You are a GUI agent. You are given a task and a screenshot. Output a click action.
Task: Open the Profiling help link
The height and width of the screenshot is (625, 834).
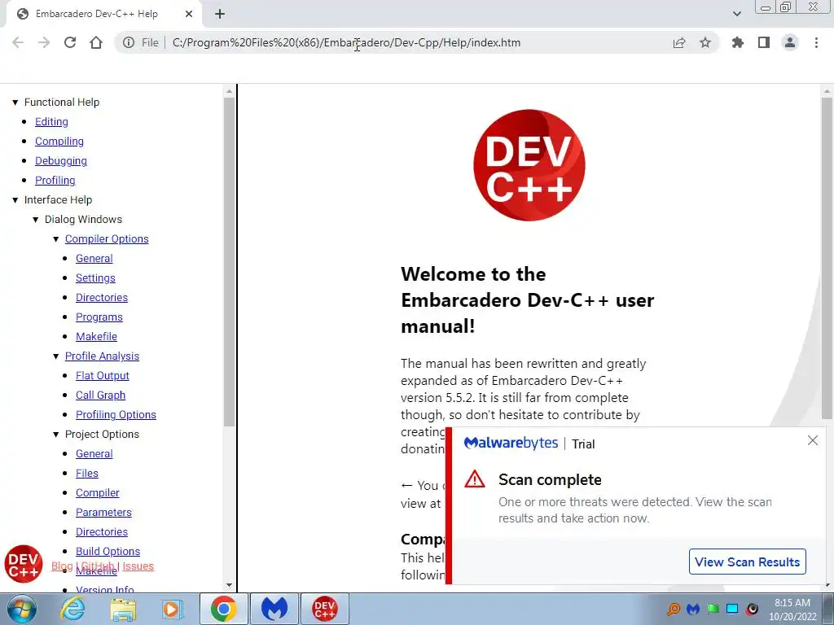(x=55, y=180)
